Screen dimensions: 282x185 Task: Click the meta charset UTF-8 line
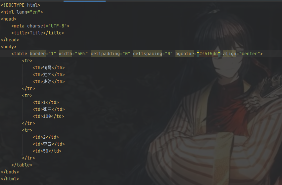click(40, 26)
